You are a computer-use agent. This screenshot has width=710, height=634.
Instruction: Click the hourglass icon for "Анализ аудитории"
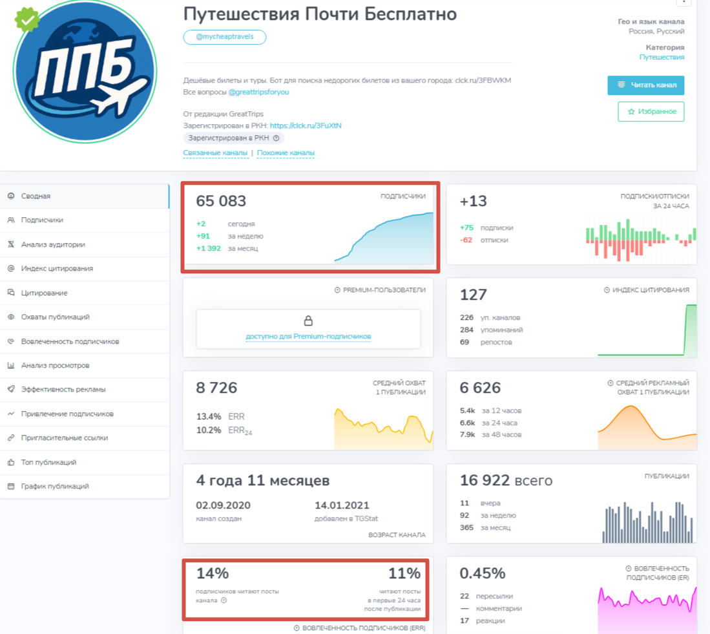coord(11,245)
